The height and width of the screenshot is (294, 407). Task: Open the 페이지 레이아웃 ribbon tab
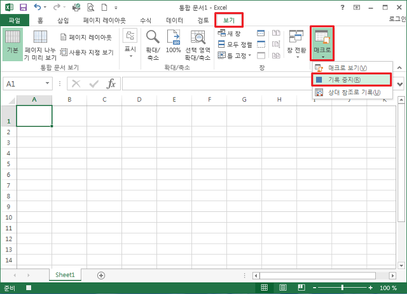tap(104, 20)
